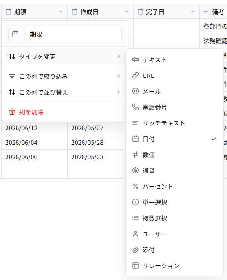Pick 添付 column type
The width and height of the screenshot is (227, 280).
pos(175,250)
